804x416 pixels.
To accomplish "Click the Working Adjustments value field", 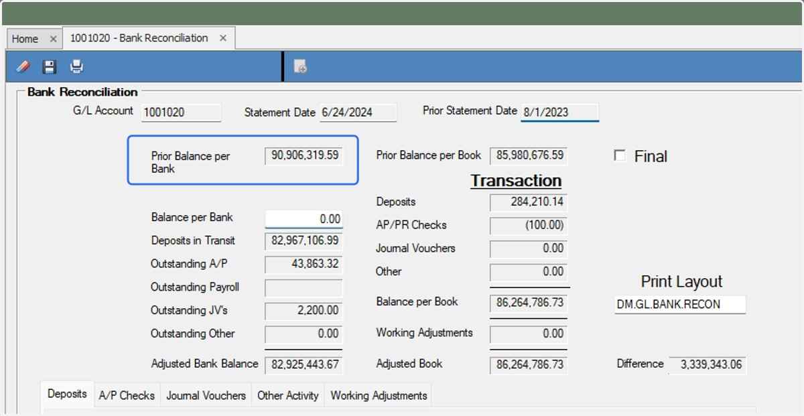I will click(529, 334).
